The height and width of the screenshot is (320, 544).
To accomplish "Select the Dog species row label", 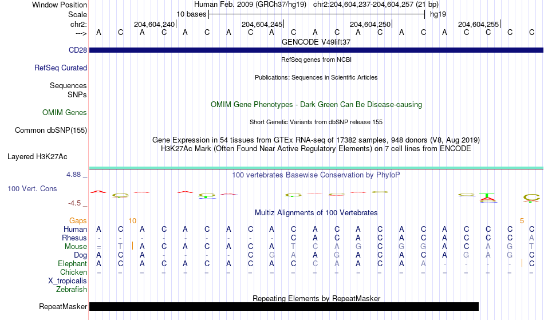I will coord(80,255).
